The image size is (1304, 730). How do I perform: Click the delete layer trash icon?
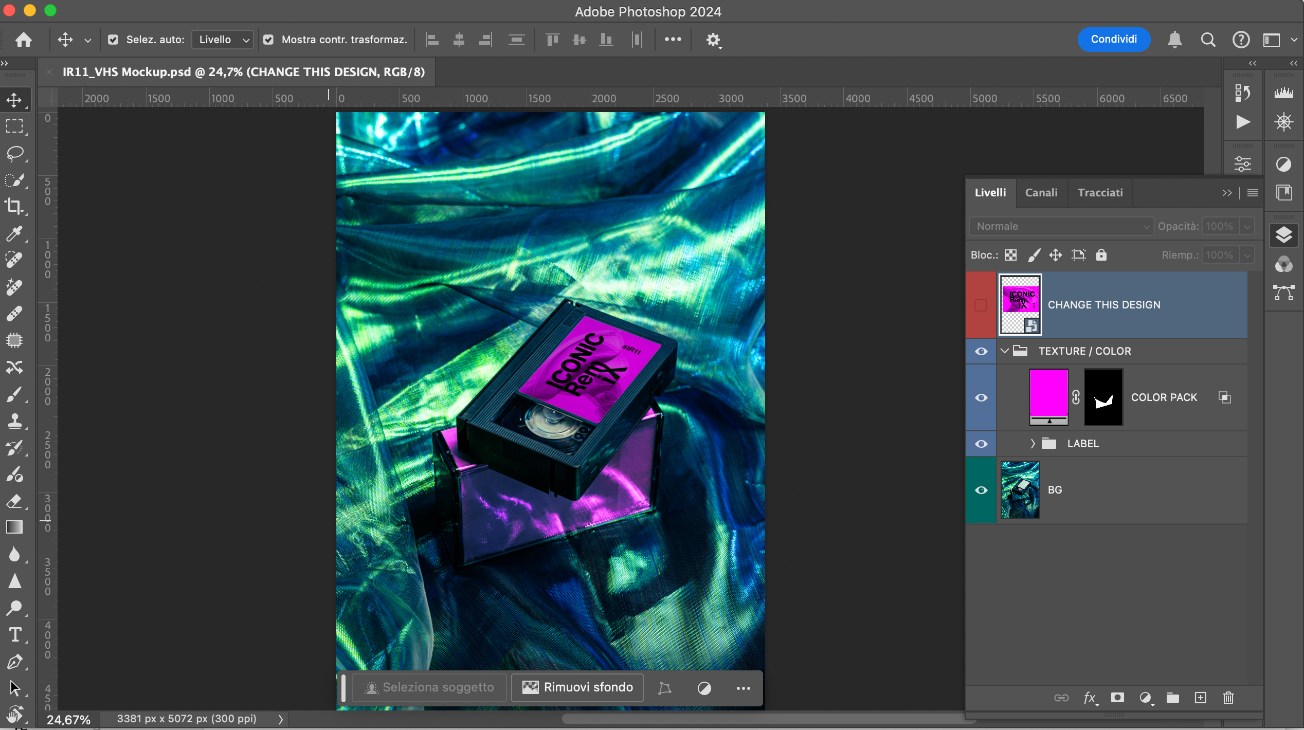coord(1228,698)
